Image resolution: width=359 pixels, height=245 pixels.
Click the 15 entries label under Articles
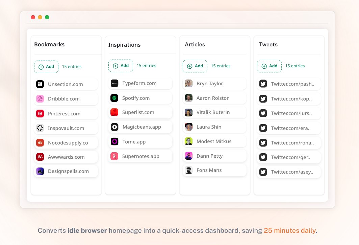221,66
